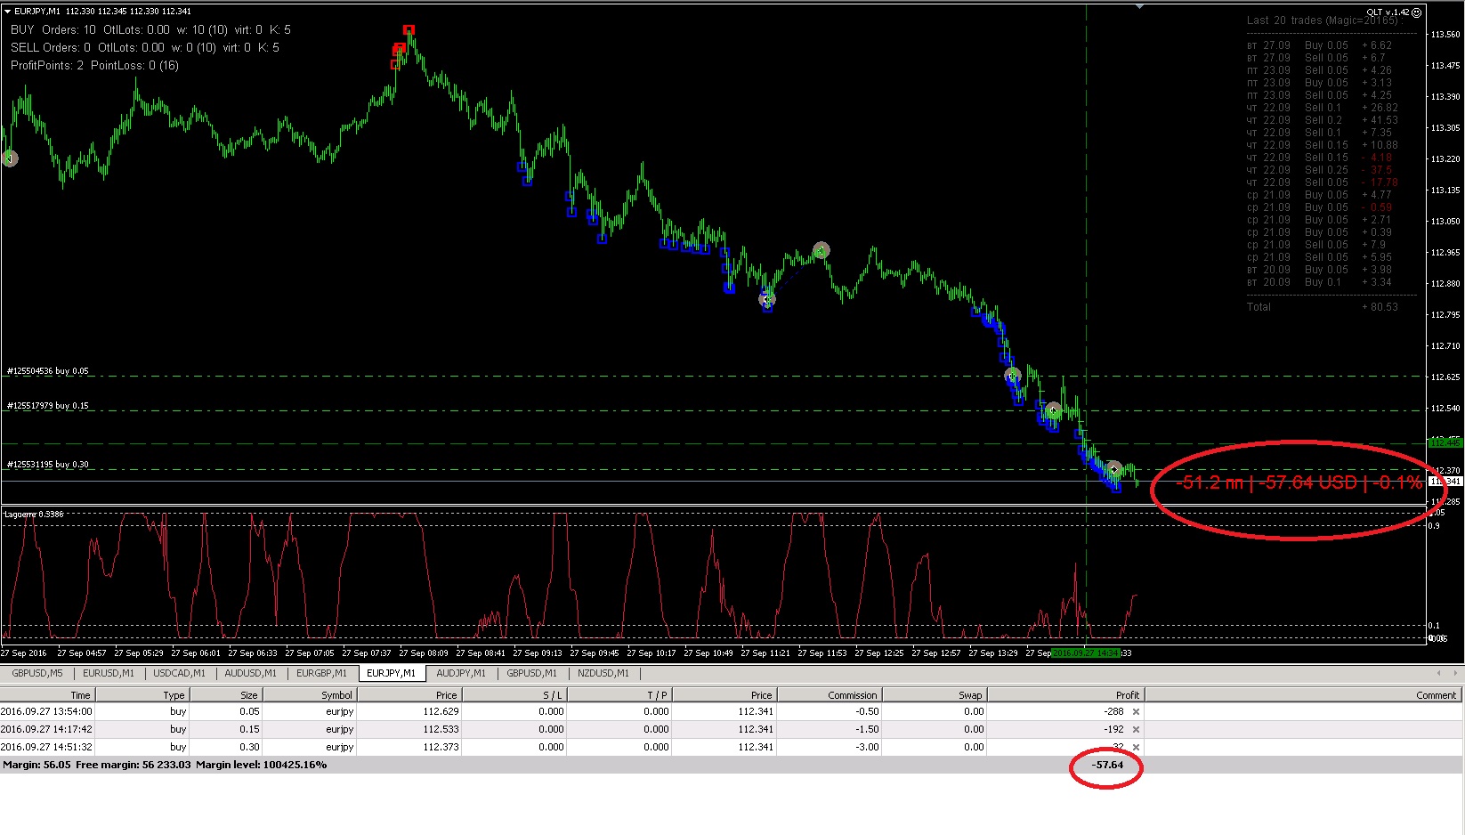Open the NZDUSD,M1 chart tab
The image size is (1465, 835).
click(603, 674)
